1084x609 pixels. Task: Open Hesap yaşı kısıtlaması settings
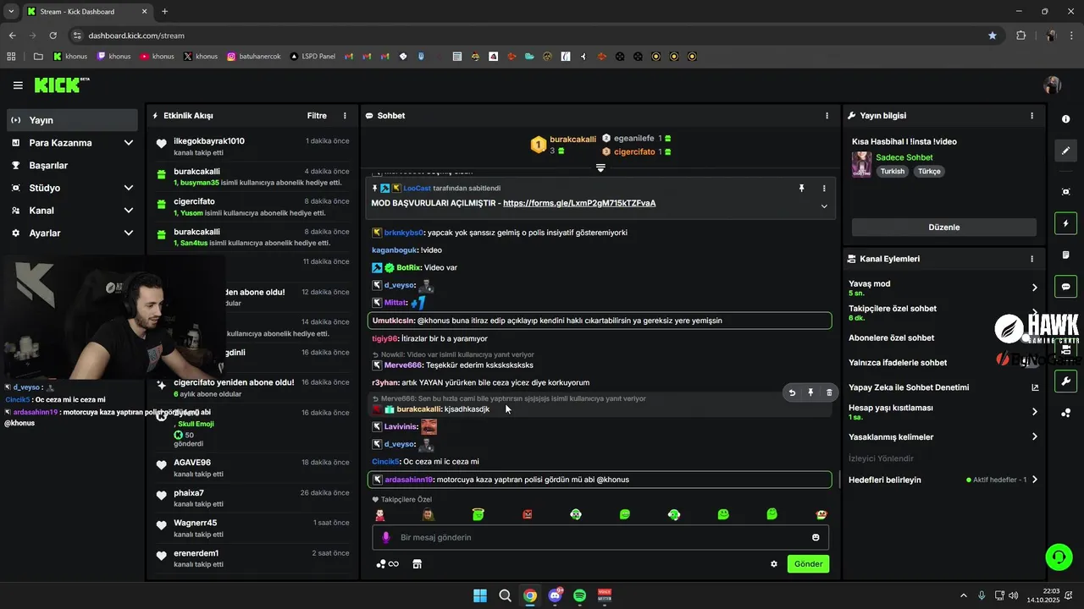pyautogui.click(x=943, y=412)
